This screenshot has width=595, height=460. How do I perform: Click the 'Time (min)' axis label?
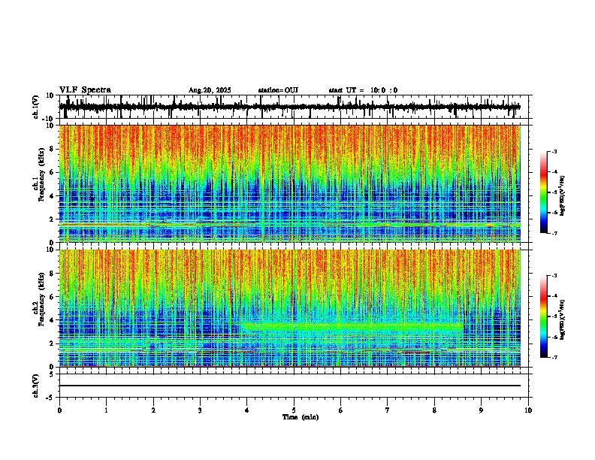pyautogui.click(x=301, y=417)
